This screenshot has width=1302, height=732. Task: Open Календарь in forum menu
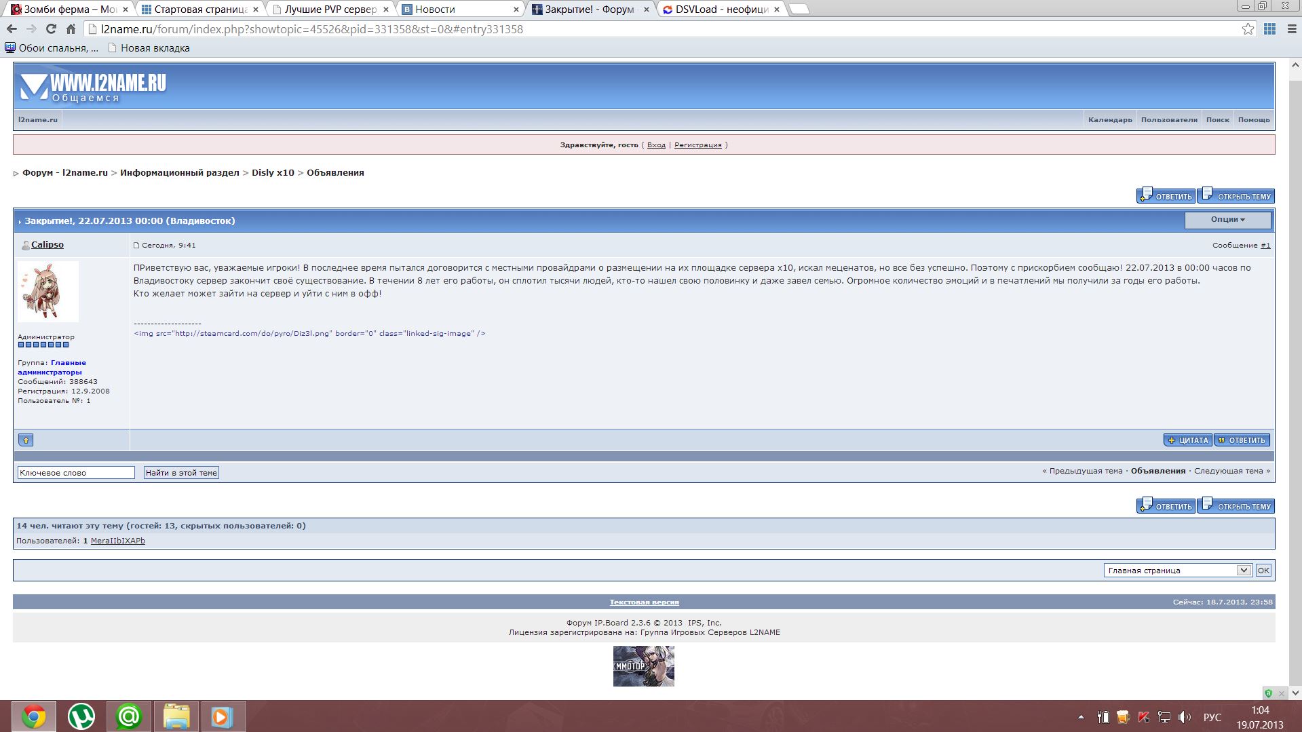tap(1110, 120)
